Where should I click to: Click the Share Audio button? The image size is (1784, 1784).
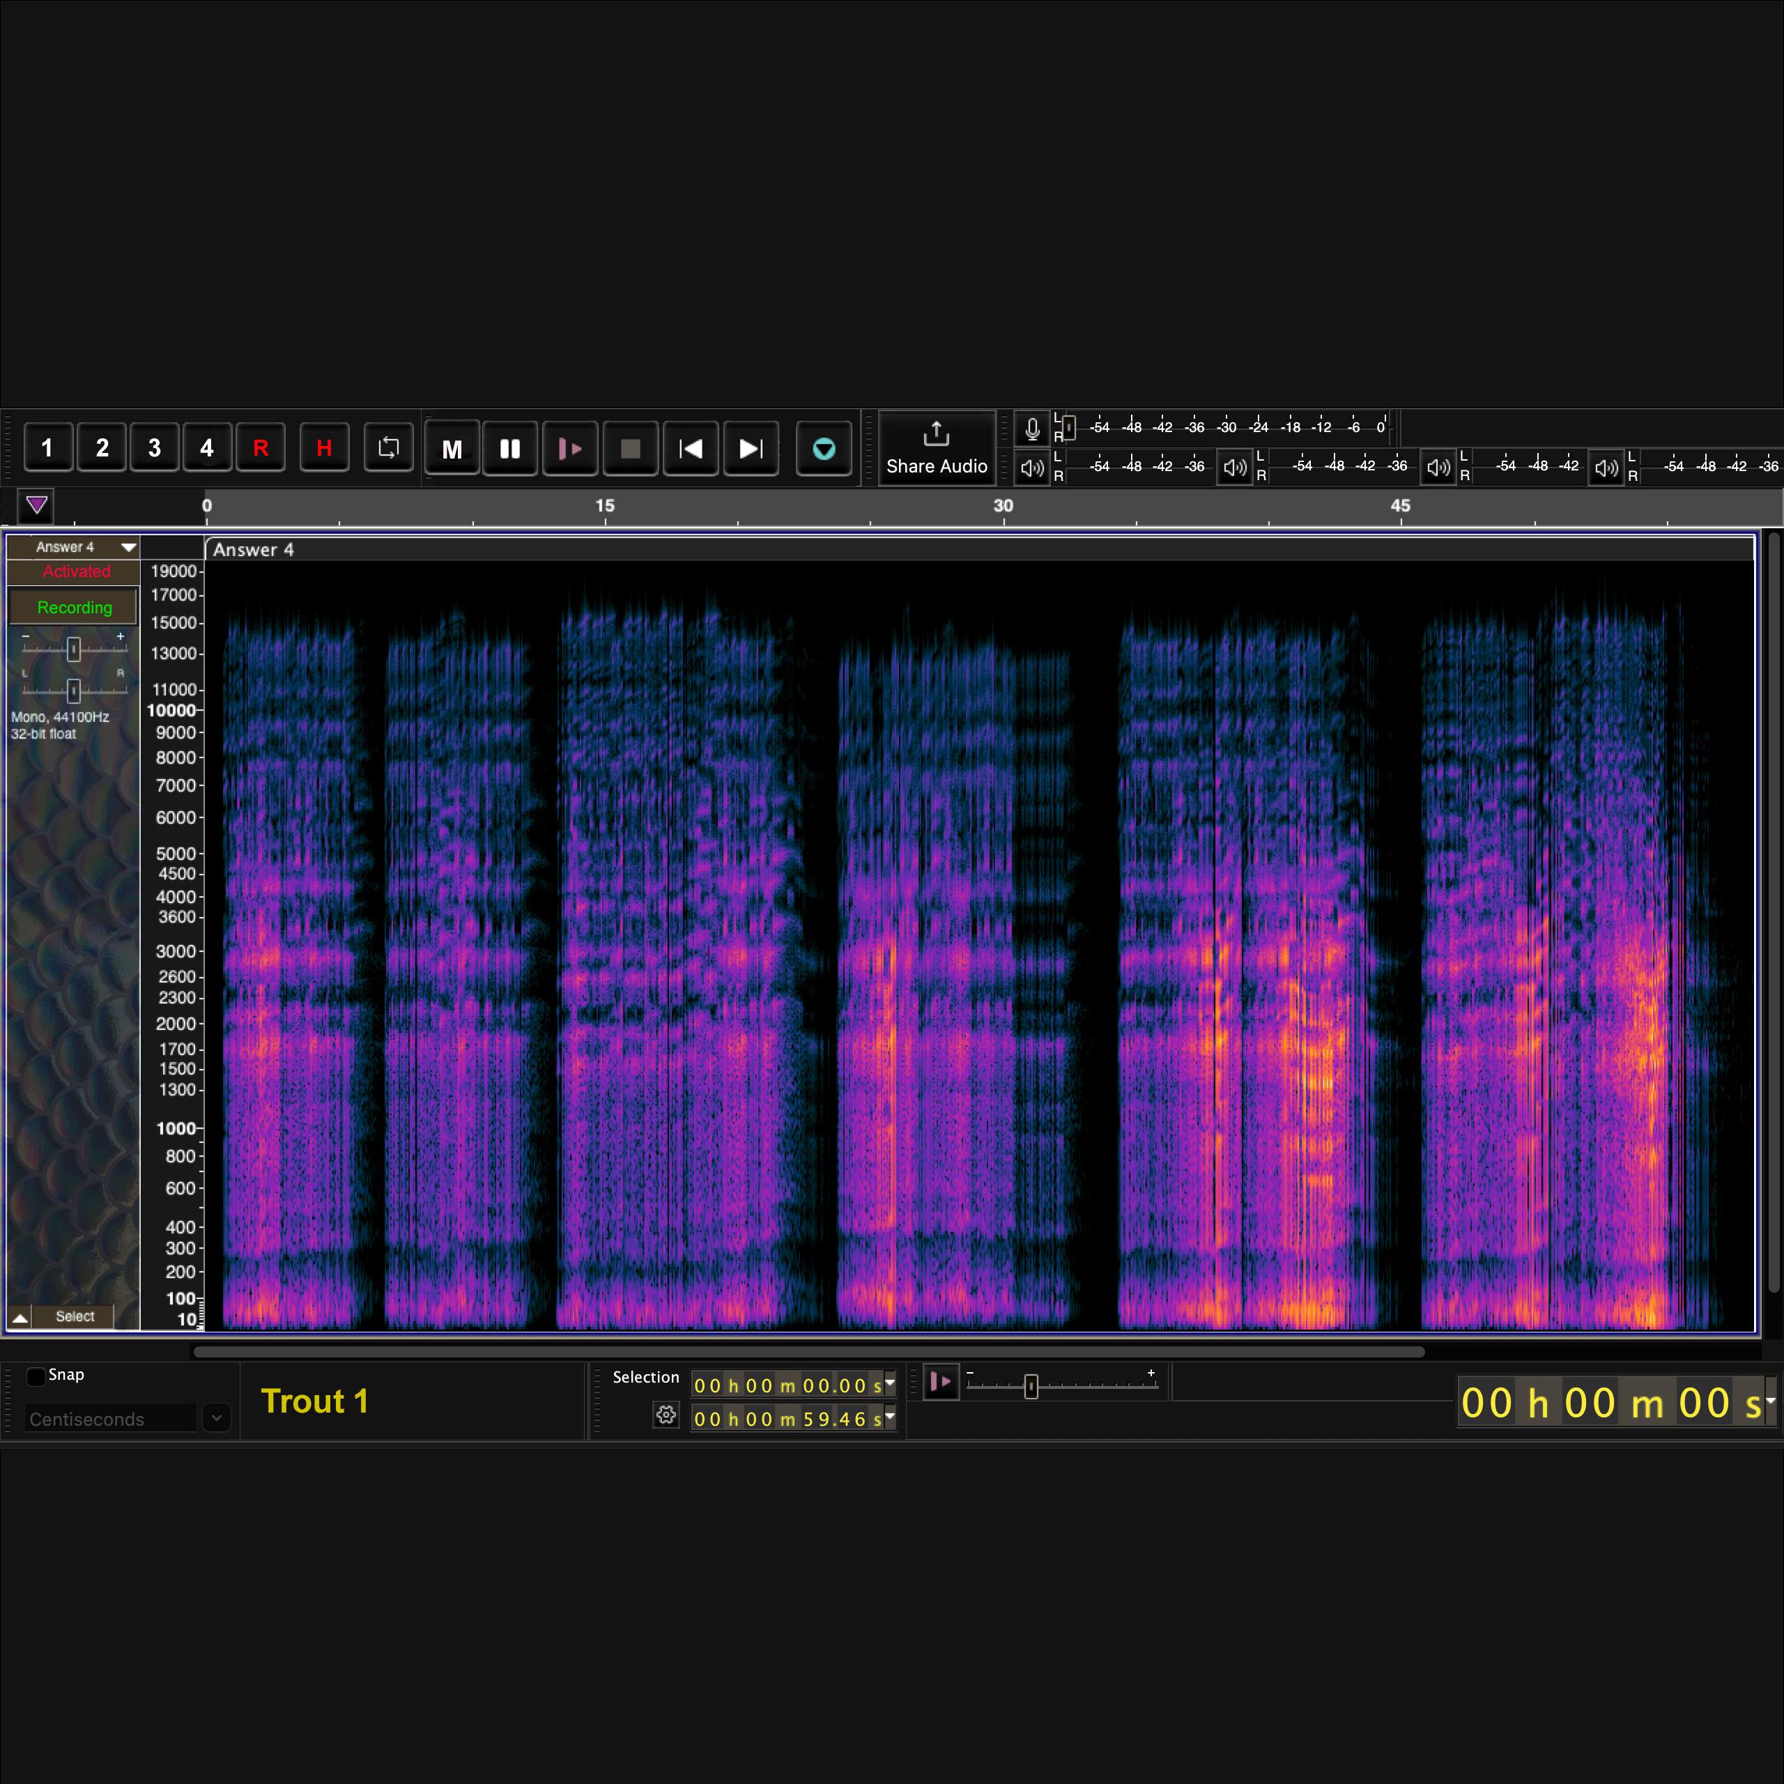pos(937,449)
